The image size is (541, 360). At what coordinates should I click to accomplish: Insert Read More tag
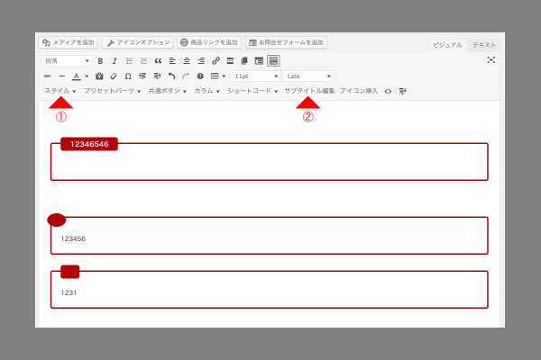pos(230,61)
